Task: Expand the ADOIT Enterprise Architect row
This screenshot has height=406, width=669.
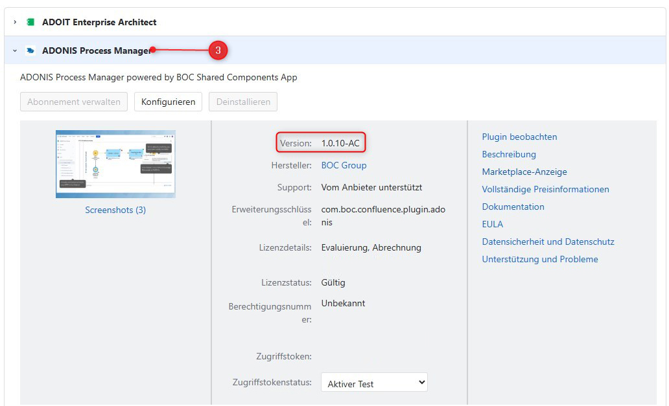Action: pyautogui.click(x=15, y=22)
